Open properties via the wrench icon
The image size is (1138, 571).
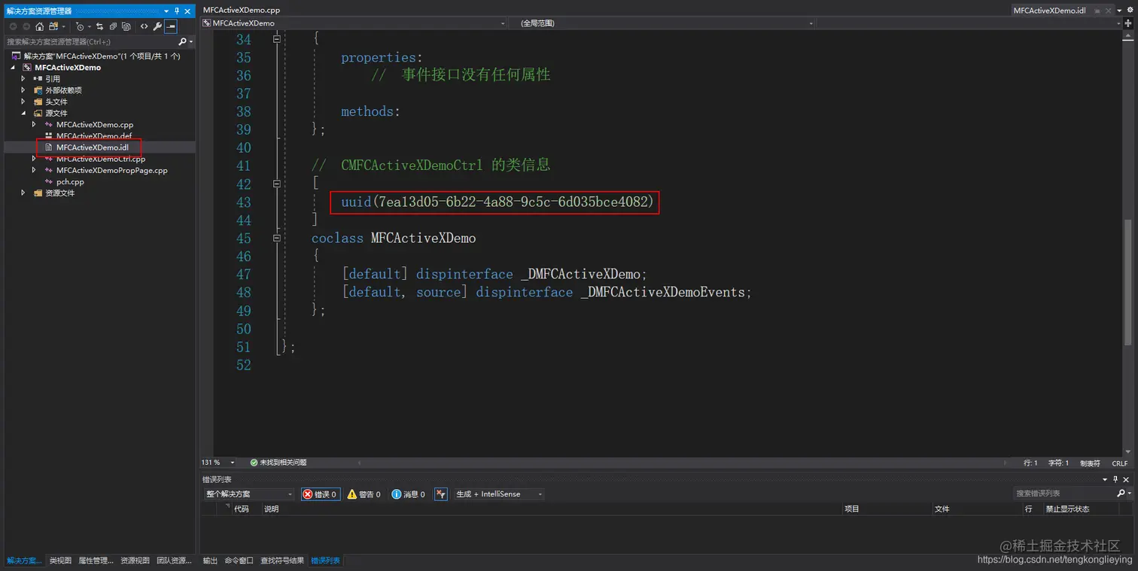click(x=157, y=26)
